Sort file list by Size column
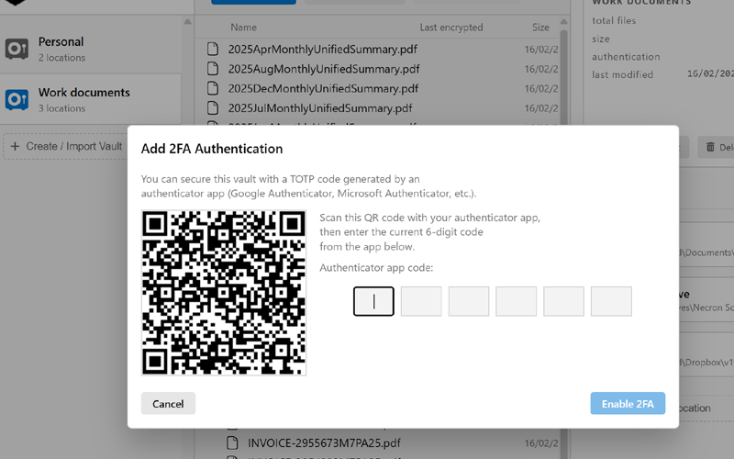 point(540,28)
